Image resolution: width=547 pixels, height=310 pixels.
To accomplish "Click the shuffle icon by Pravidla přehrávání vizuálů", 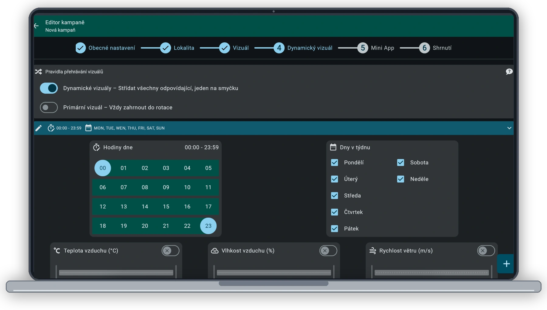I will click(x=38, y=72).
